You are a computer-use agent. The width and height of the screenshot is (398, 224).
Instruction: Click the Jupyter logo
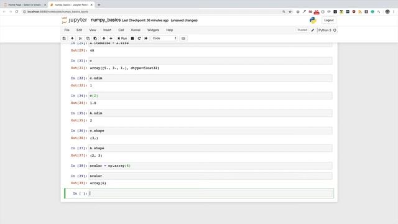click(x=75, y=20)
